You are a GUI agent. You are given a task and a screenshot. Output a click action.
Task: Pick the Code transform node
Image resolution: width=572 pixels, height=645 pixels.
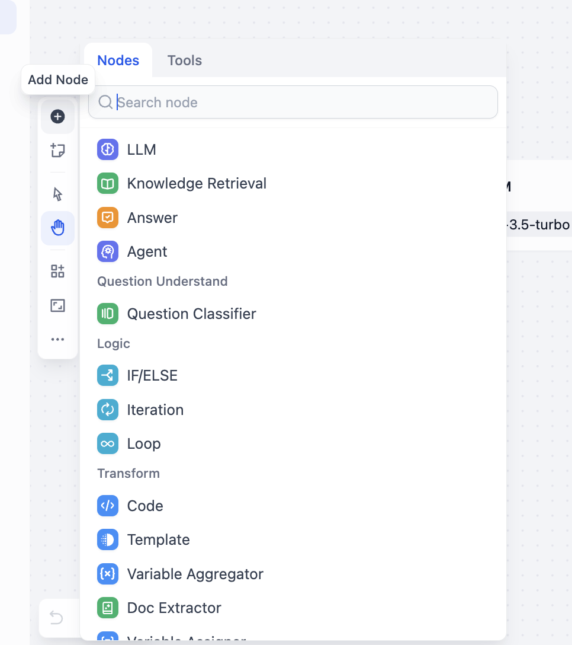[145, 506]
